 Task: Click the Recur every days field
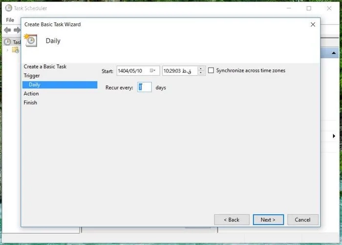point(144,88)
